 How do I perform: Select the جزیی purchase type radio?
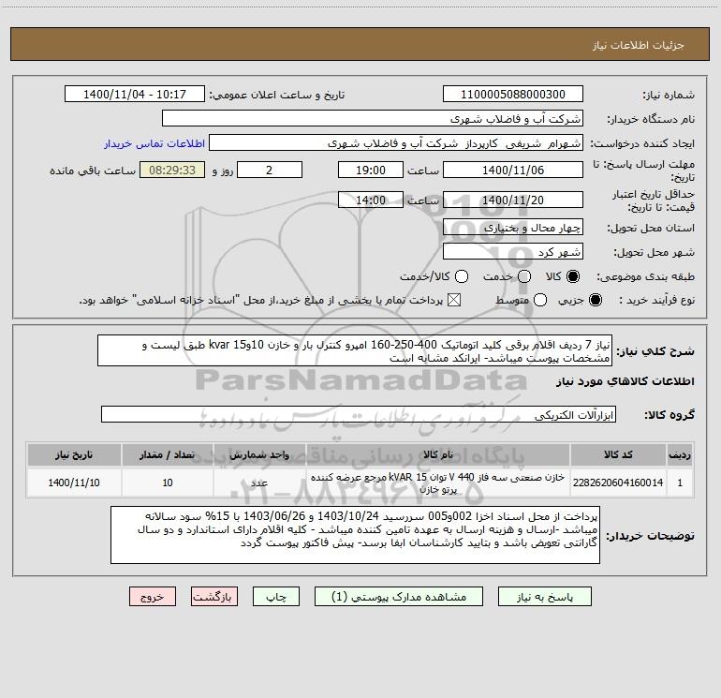point(596,301)
